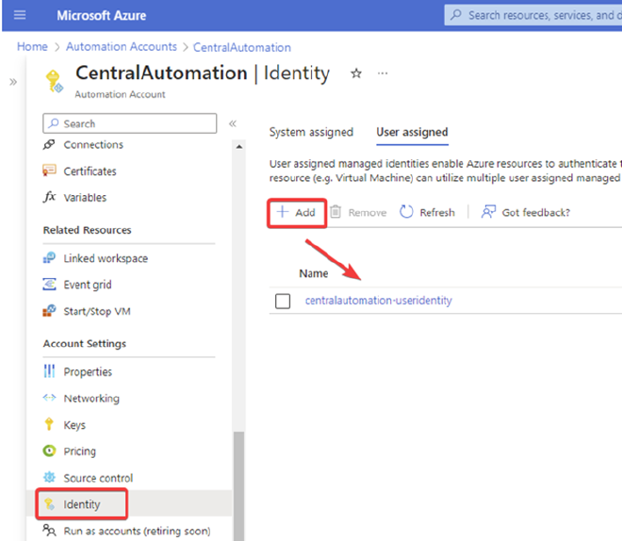The image size is (622, 541).
Task: Click the Microsoft Azure portal title
Action: [102, 15]
